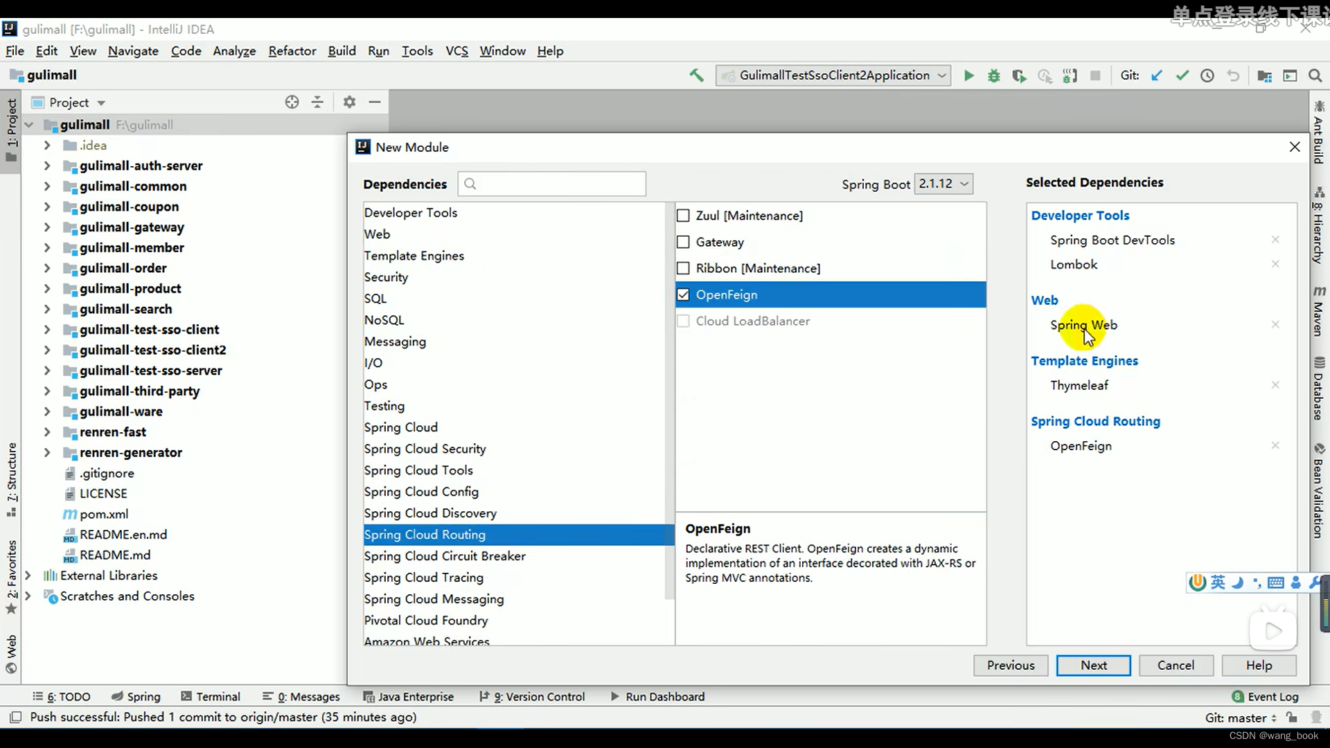The width and height of the screenshot is (1330, 748).
Task: Open Maven tool window on right sidebar
Action: click(x=1319, y=310)
